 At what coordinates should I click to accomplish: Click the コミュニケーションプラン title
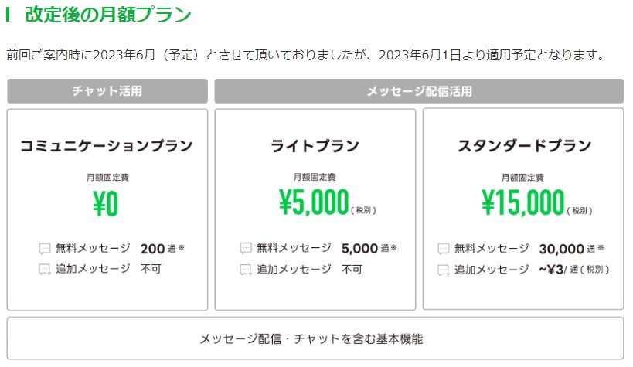(107, 145)
